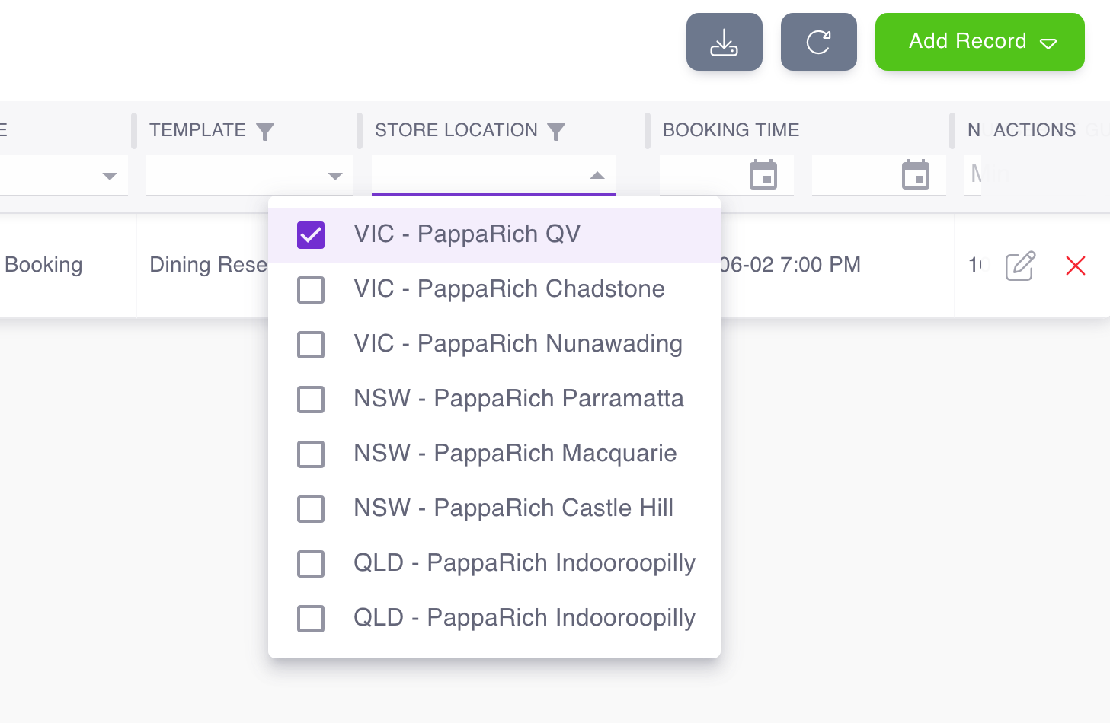Click the refresh records icon button

pyautogui.click(x=818, y=42)
